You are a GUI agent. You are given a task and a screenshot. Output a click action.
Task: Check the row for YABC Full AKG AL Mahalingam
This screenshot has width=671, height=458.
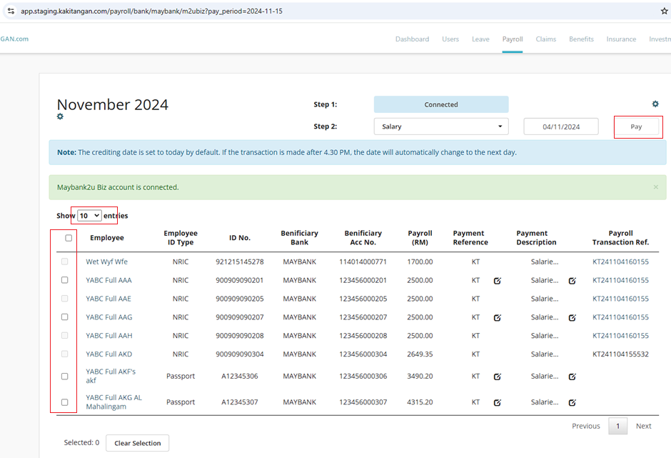point(65,402)
